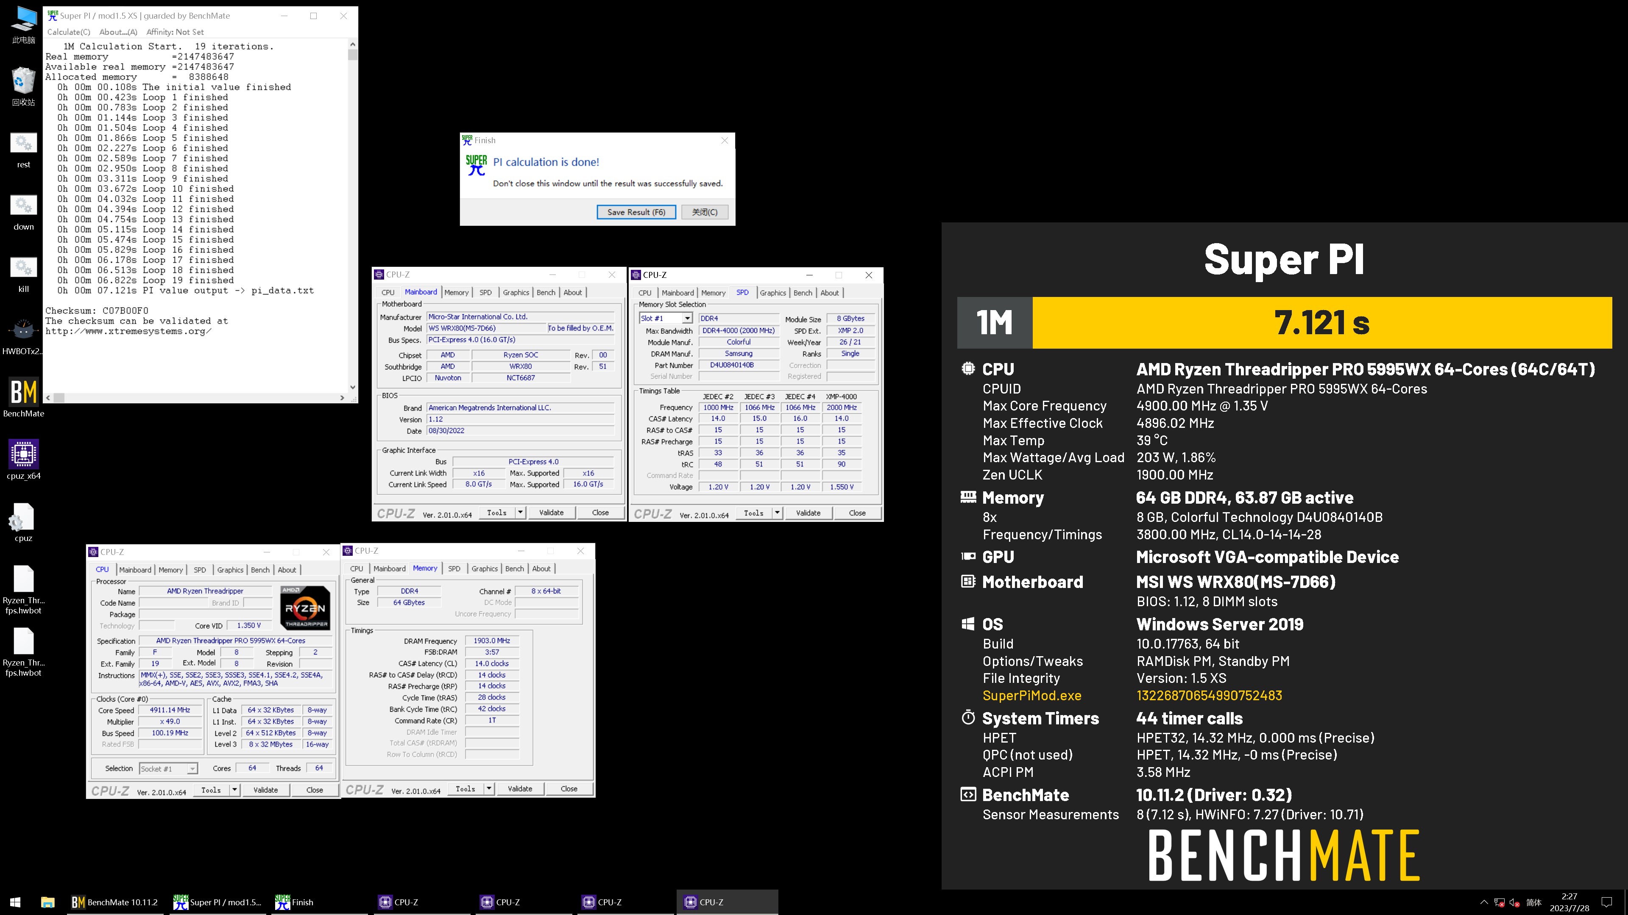Open the Windows Start menu
The width and height of the screenshot is (1628, 915).
pyautogui.click(x=15, y=902)
